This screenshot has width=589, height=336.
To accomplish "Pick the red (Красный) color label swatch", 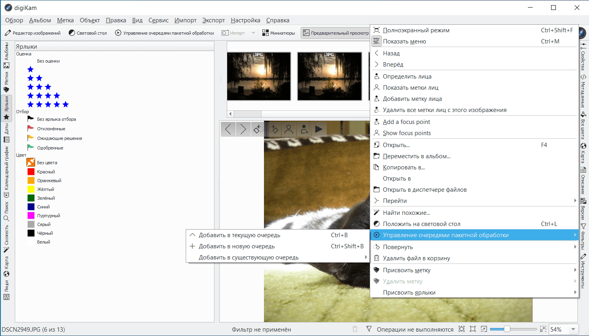I will [31, 172].
